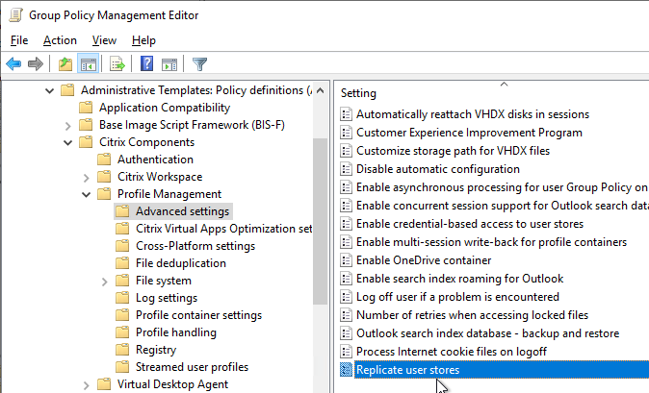Expand the Virtual Desktop Agent node
649x393 pixels.
click(86, 384)
